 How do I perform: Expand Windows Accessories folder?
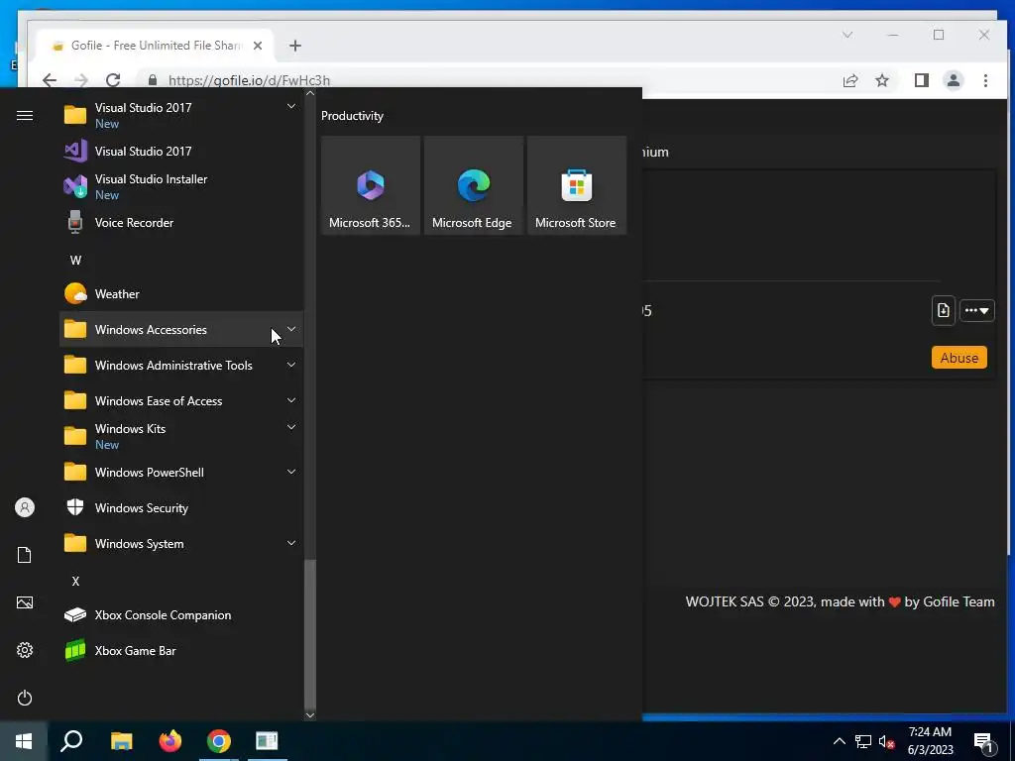click(181, 329)
